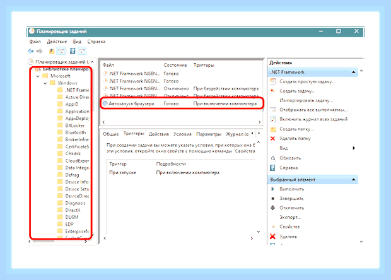Viewport: 391px width, 280px height.
Task: Click the tab strip right scroll arrow
Action: click(259, 134)
